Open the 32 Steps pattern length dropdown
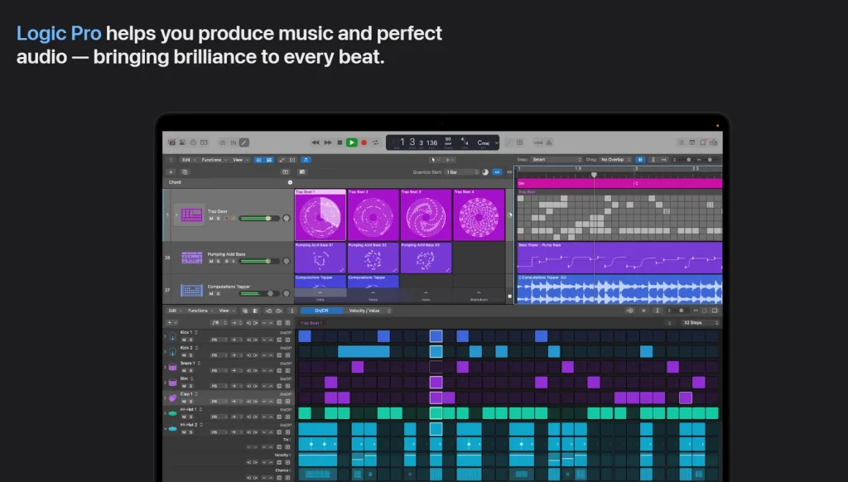 tap(700, 323)
